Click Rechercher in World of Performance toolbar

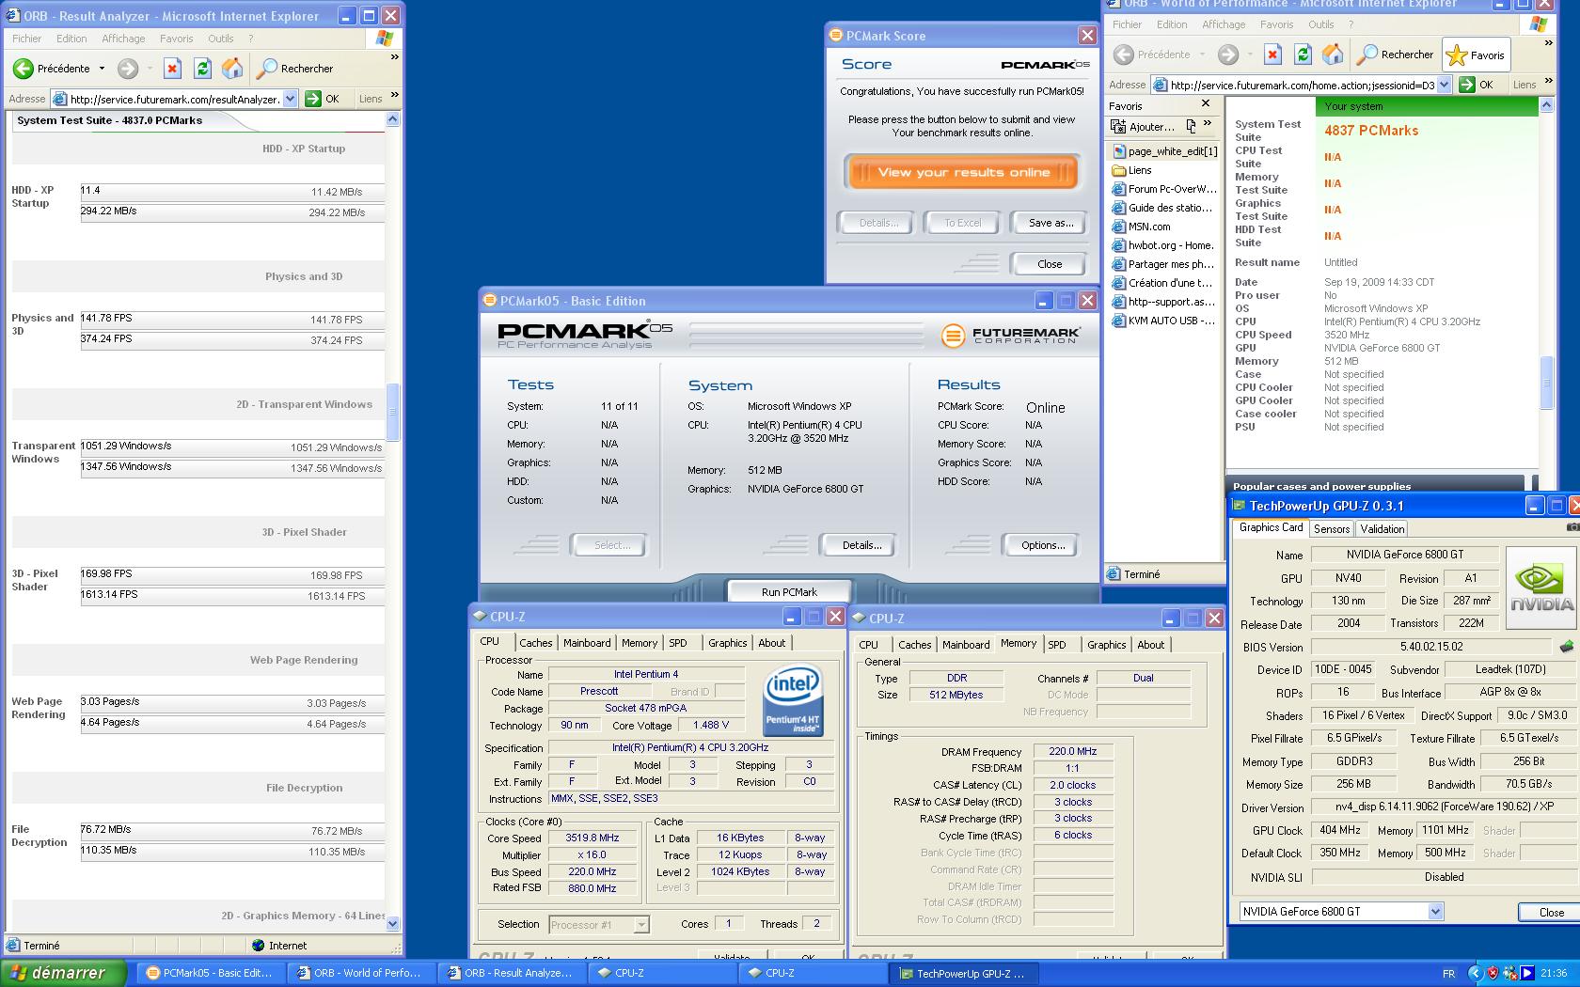click(x=1396, y=55)
